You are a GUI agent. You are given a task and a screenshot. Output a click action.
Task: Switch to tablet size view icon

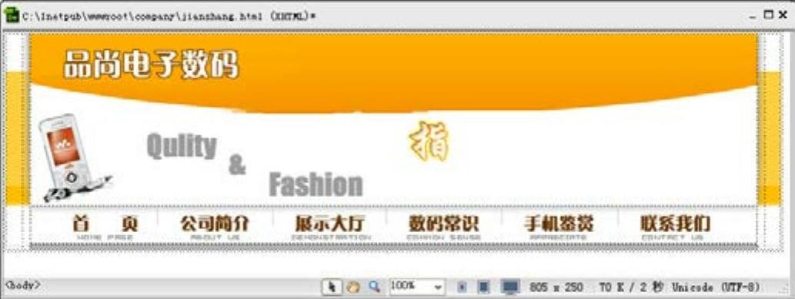pyautogui.click(x=484, y=287)
